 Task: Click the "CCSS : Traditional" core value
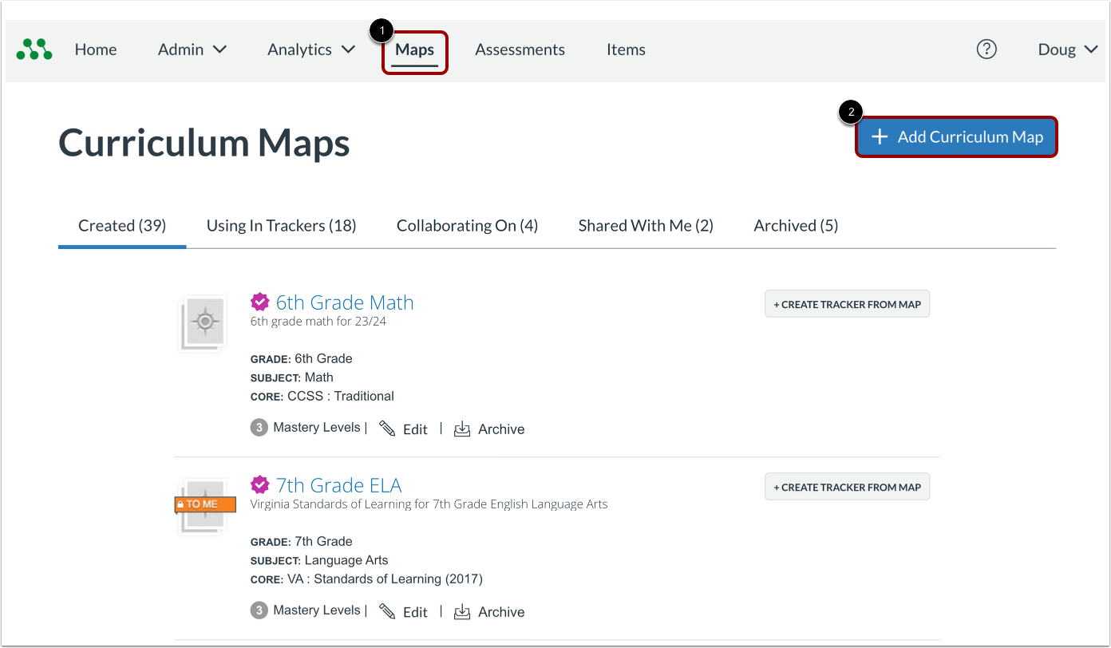[341, 397]
